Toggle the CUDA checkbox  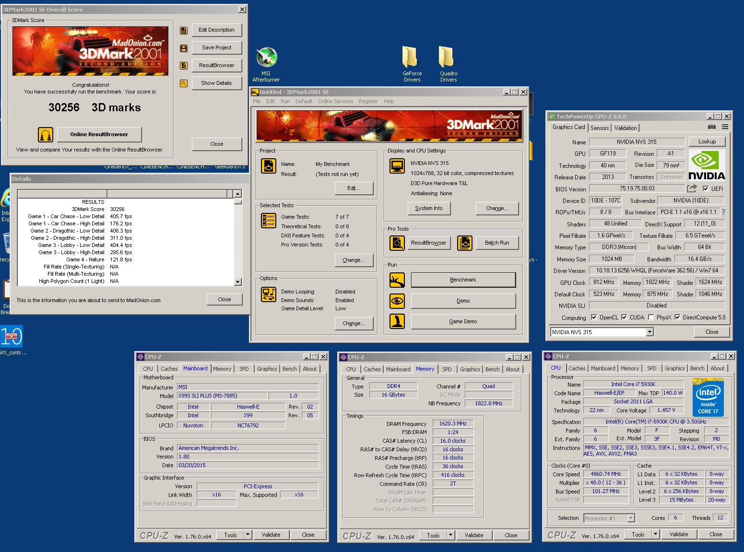pyautogui.click(x=624, y=317)
